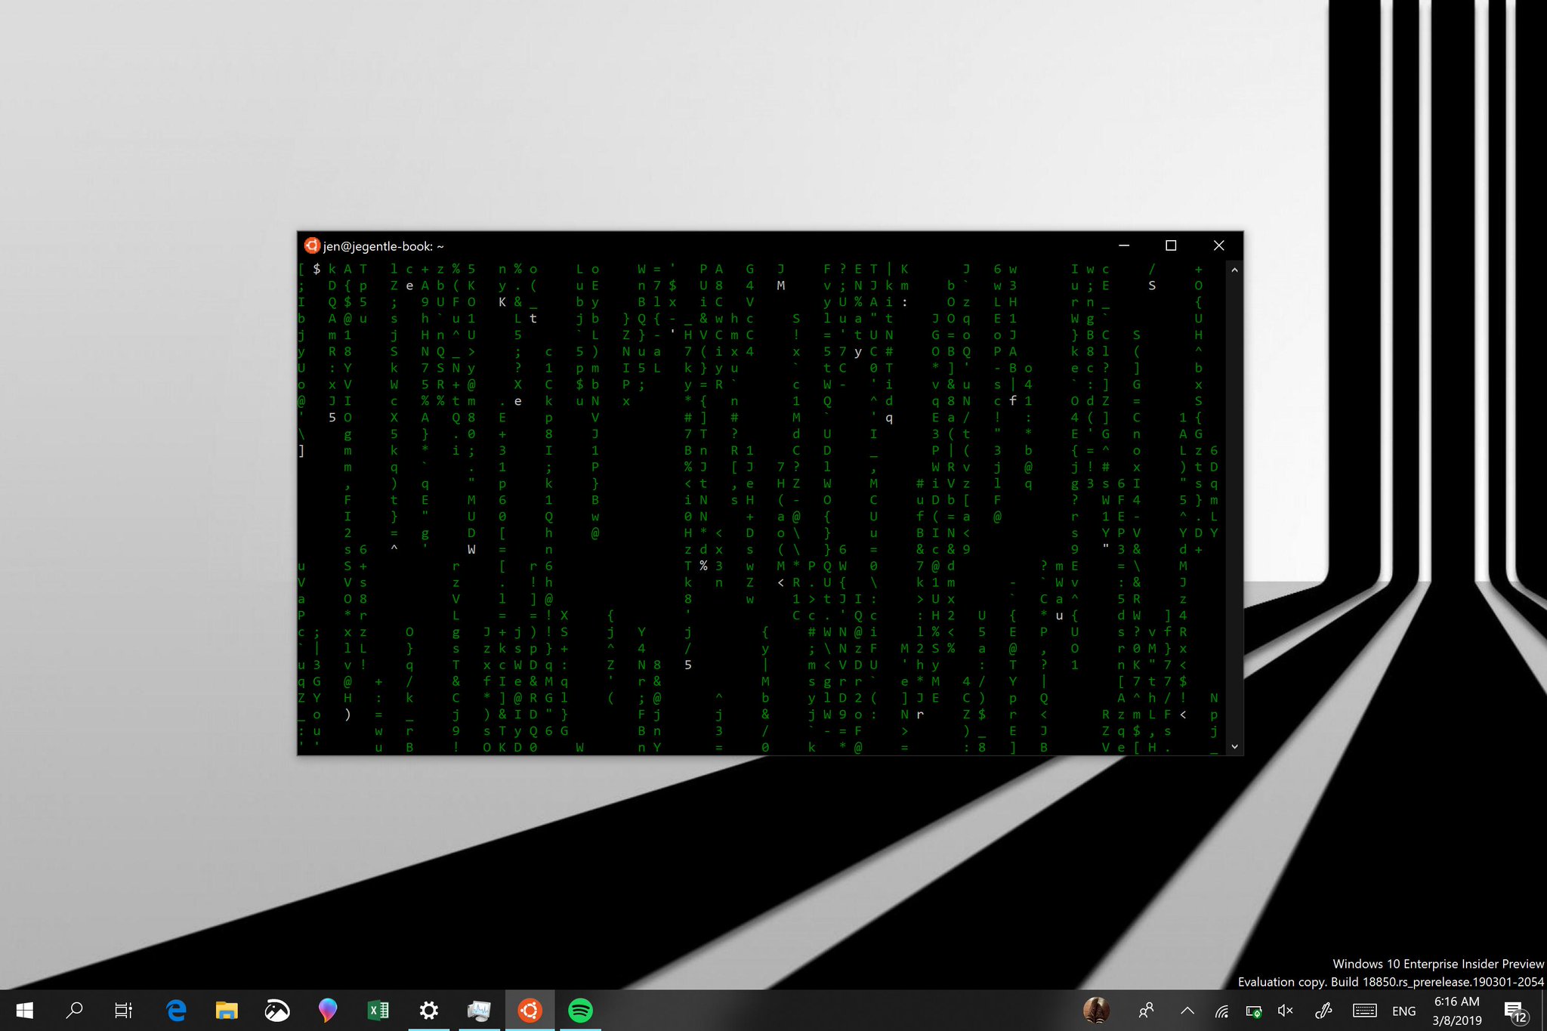Viewport: 1547px width, 1031px height.
Task: Check battery status from the tray
Action: [1254, 1011]
